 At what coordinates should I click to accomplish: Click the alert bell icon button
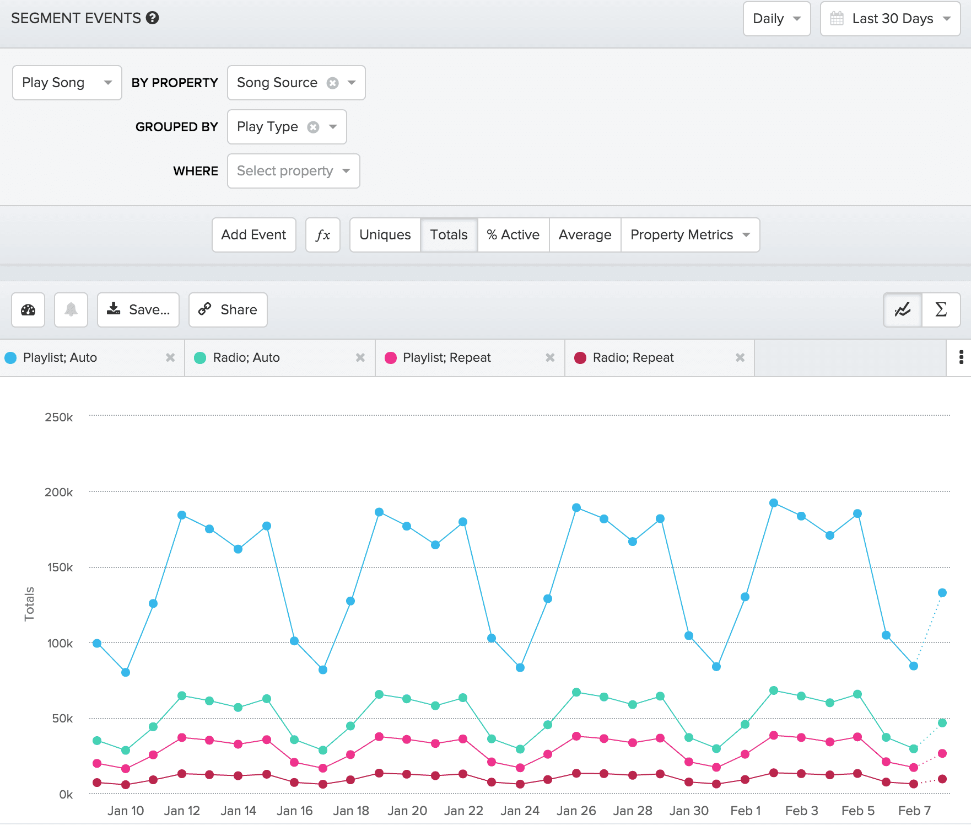point(71,310)
